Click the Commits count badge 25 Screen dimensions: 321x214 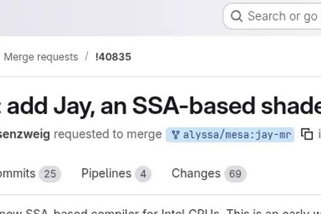click(x=50, y=174)
